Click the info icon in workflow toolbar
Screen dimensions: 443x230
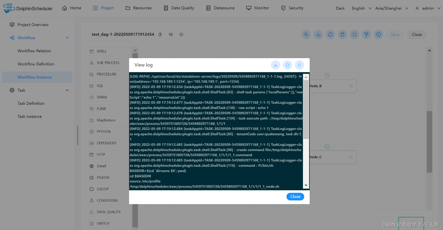pos(378,34)
